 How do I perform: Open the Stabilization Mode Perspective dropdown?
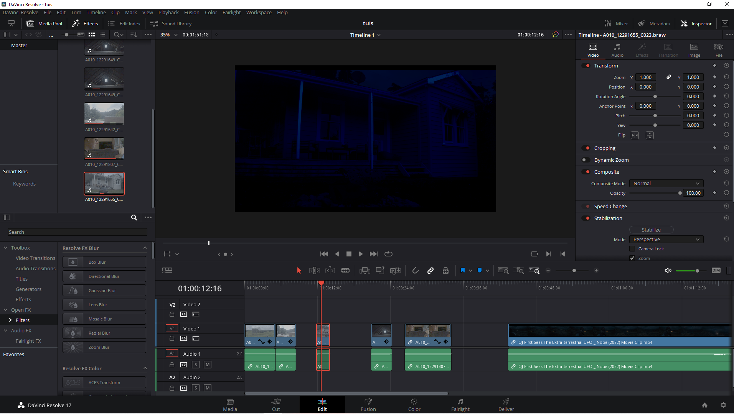(666, 240)
